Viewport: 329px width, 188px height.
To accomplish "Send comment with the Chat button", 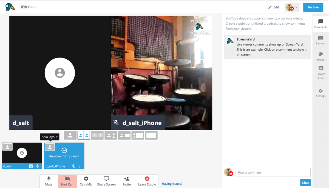I will click(x=305, y=183).
